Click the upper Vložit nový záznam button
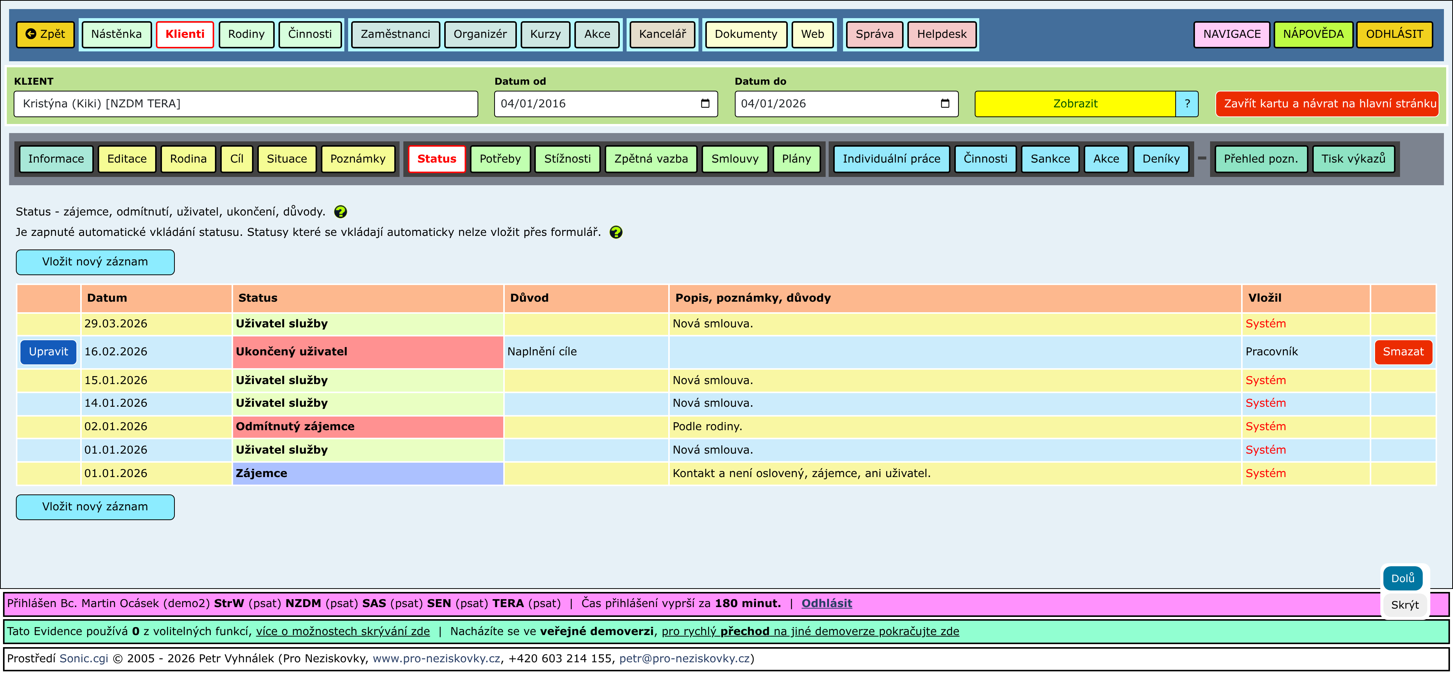This screenshot has height=691, width=1453. [x=95, y=262]
